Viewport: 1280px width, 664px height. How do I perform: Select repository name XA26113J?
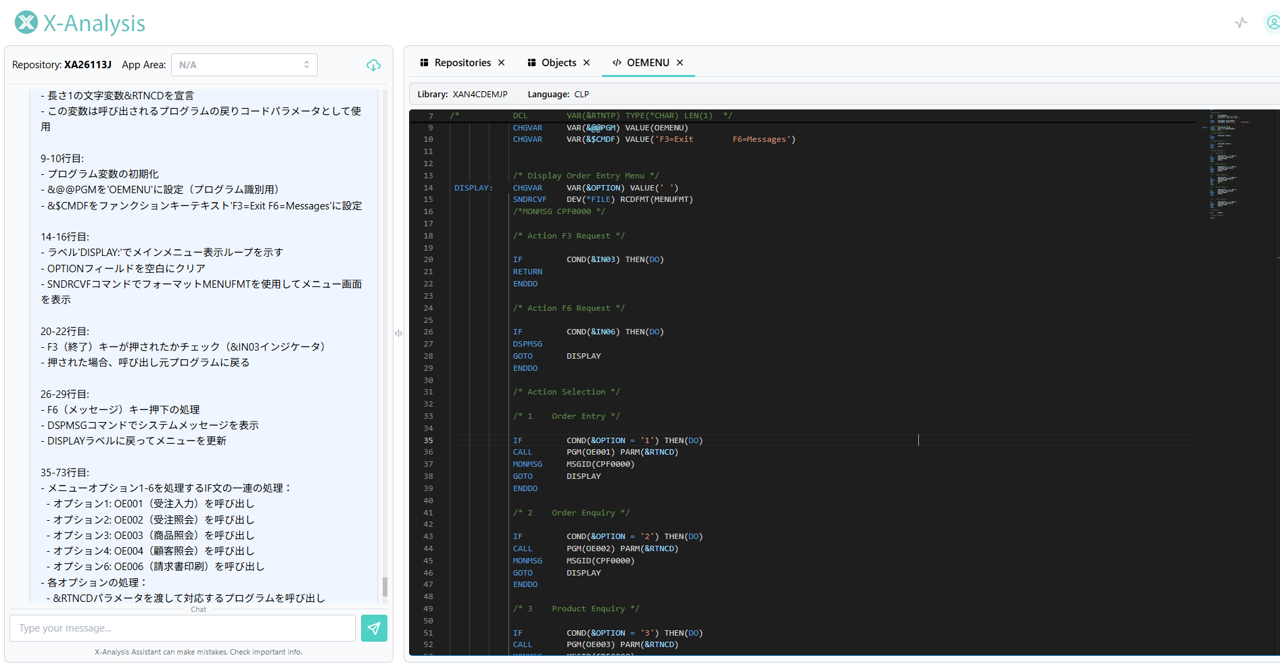click(x=88, y=65)
